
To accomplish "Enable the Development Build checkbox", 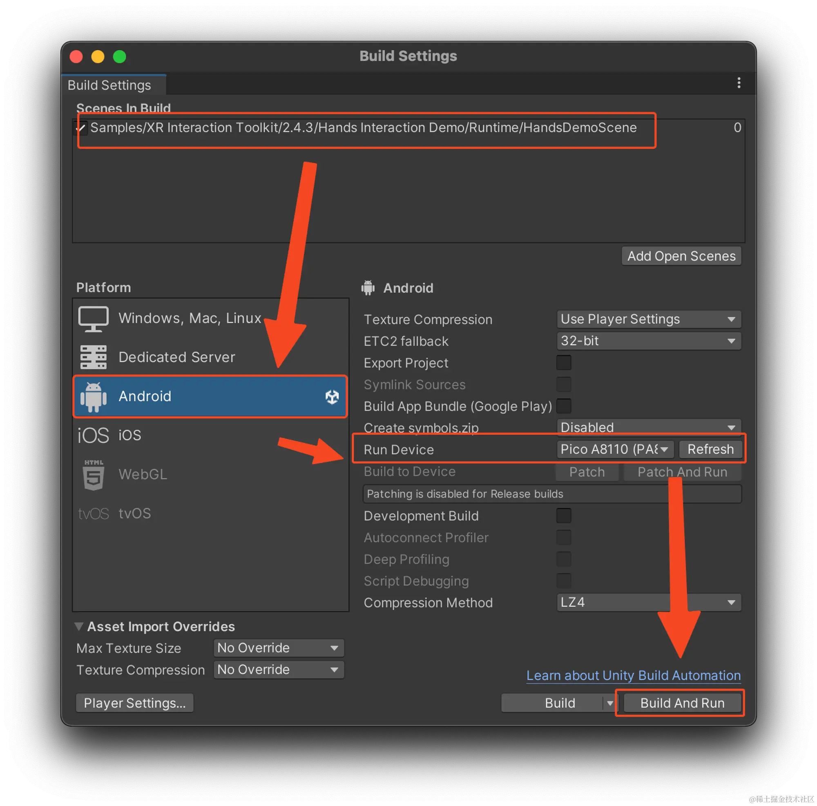I will point(564,516).
